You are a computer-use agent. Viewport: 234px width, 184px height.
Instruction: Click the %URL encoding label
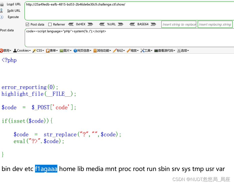click(111, 24)
